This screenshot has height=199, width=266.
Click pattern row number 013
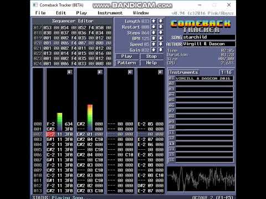pos(38,191)
